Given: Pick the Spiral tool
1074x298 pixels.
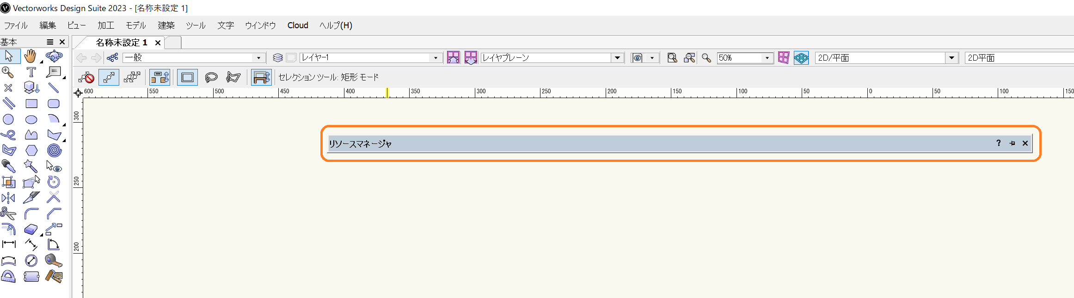Looking at the screenshot, I should (x=54, y=150).
